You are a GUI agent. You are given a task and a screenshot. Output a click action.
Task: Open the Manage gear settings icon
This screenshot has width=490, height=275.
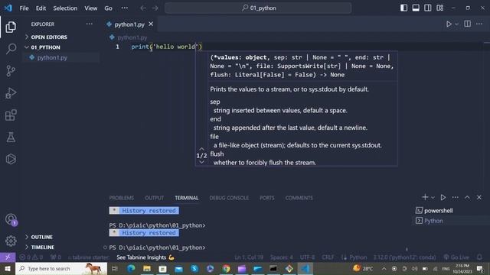(11, 241)
